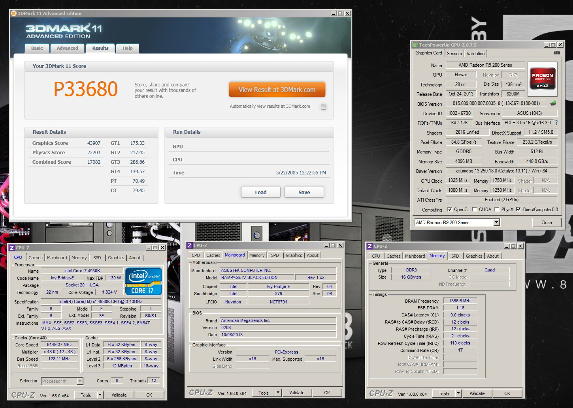Open the AMD Radeon R9 200 Series card dropdown

pyautogui.click(x=496, y=223)
